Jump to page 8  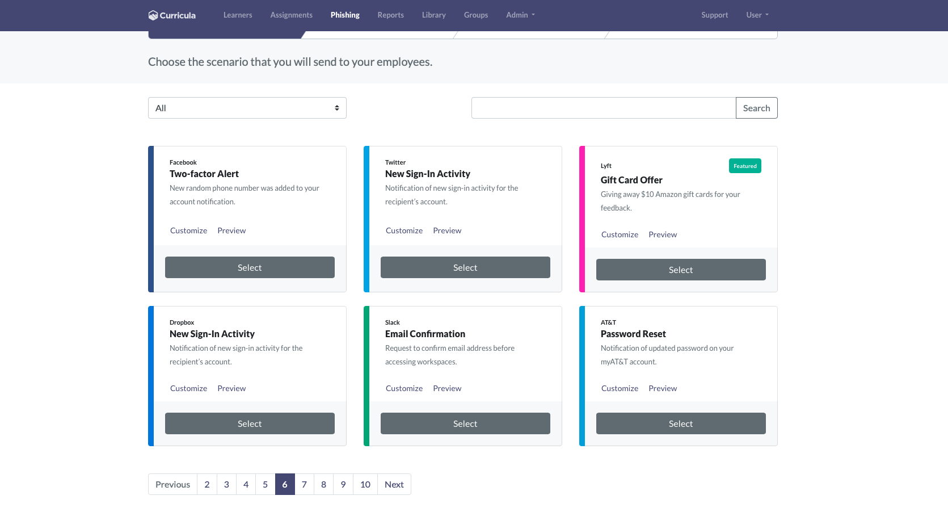[323, 484]
